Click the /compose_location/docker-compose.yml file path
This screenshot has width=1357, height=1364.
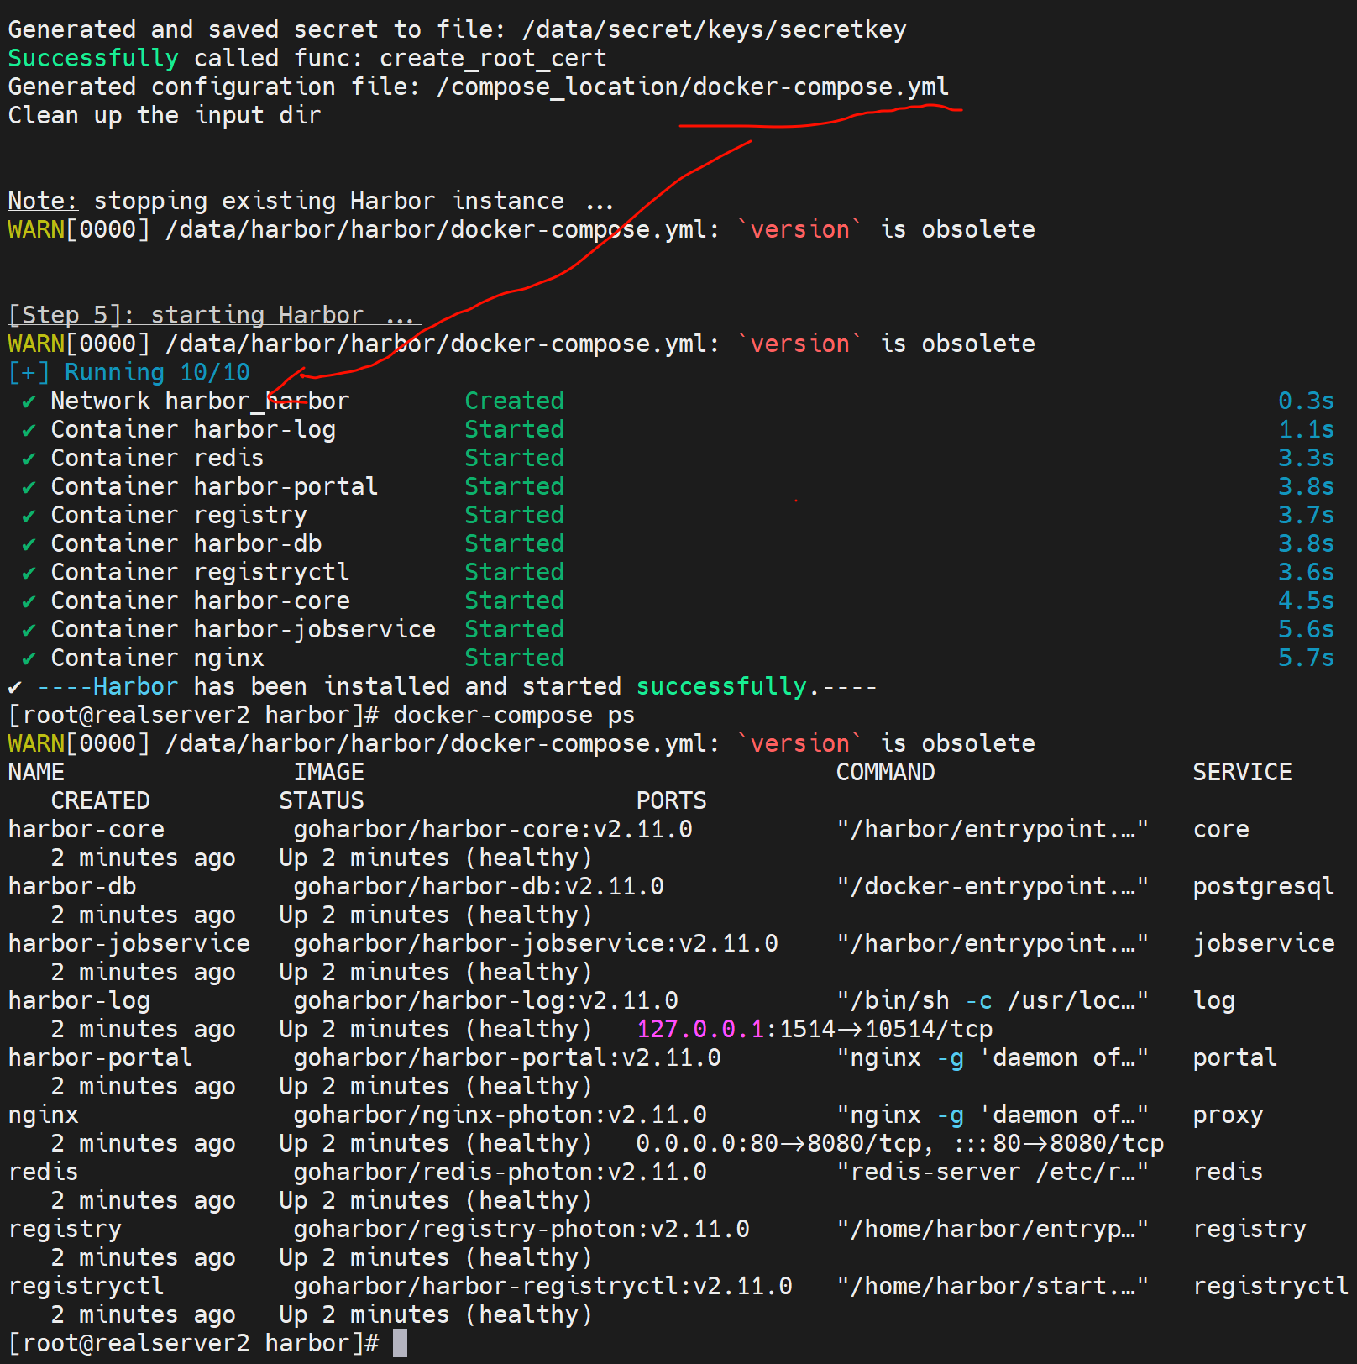coord(692,87)
